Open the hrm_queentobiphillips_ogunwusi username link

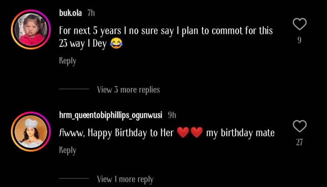coord(110,115)
